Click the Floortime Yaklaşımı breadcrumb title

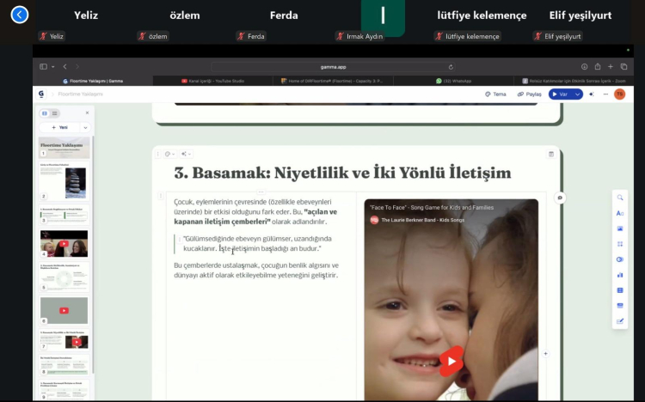pyautogui.click(x=81, y=94)
